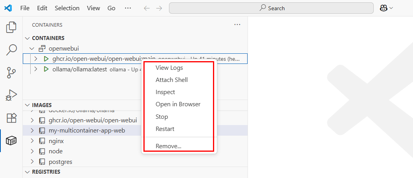
Task: Choose Attach Shell in context menu
Action: pyautogui.click(x=171, y=80)
